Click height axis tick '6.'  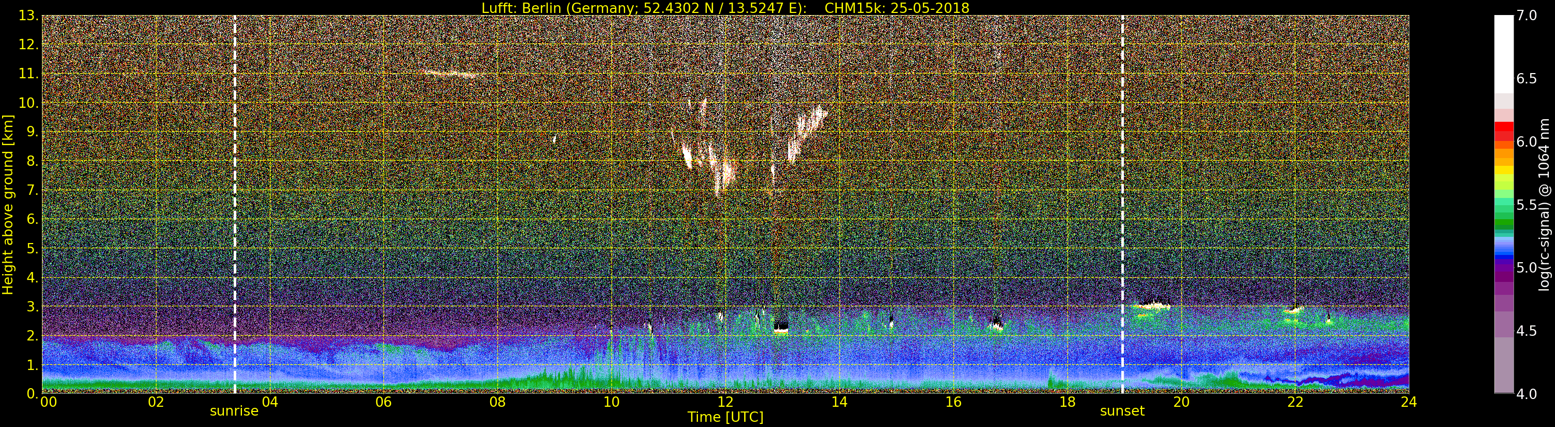[32, 219]
